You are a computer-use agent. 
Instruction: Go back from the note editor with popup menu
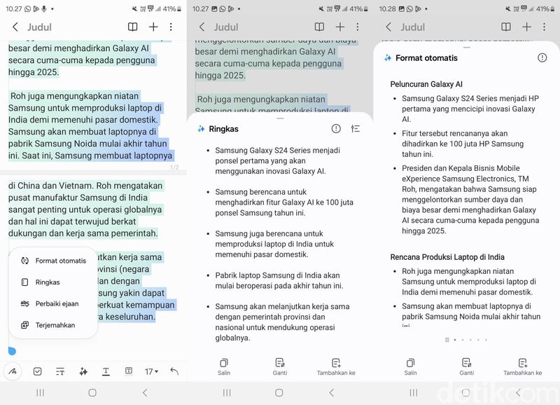[x=15, y=27]
